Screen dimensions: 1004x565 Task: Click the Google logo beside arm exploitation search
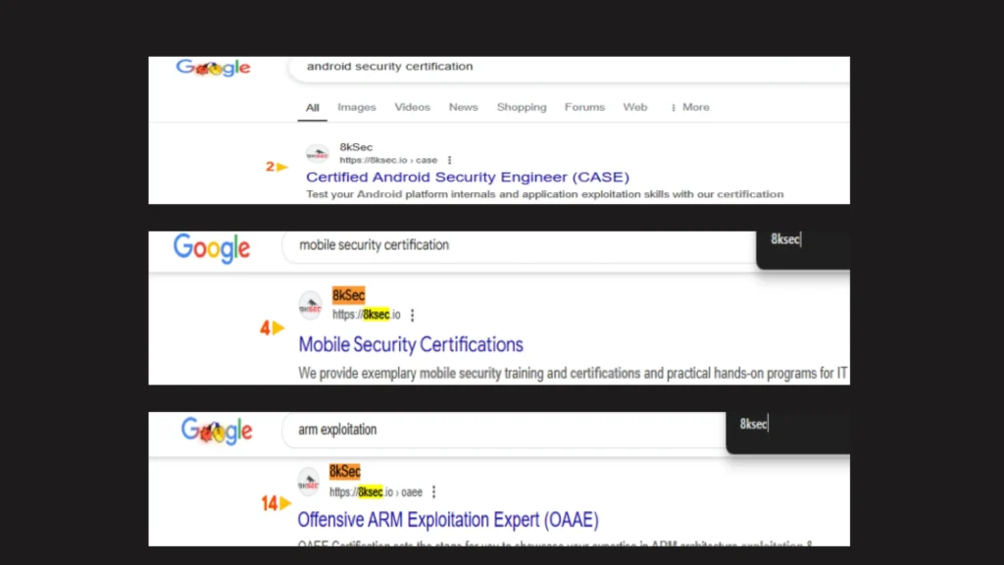pos(217,430)
